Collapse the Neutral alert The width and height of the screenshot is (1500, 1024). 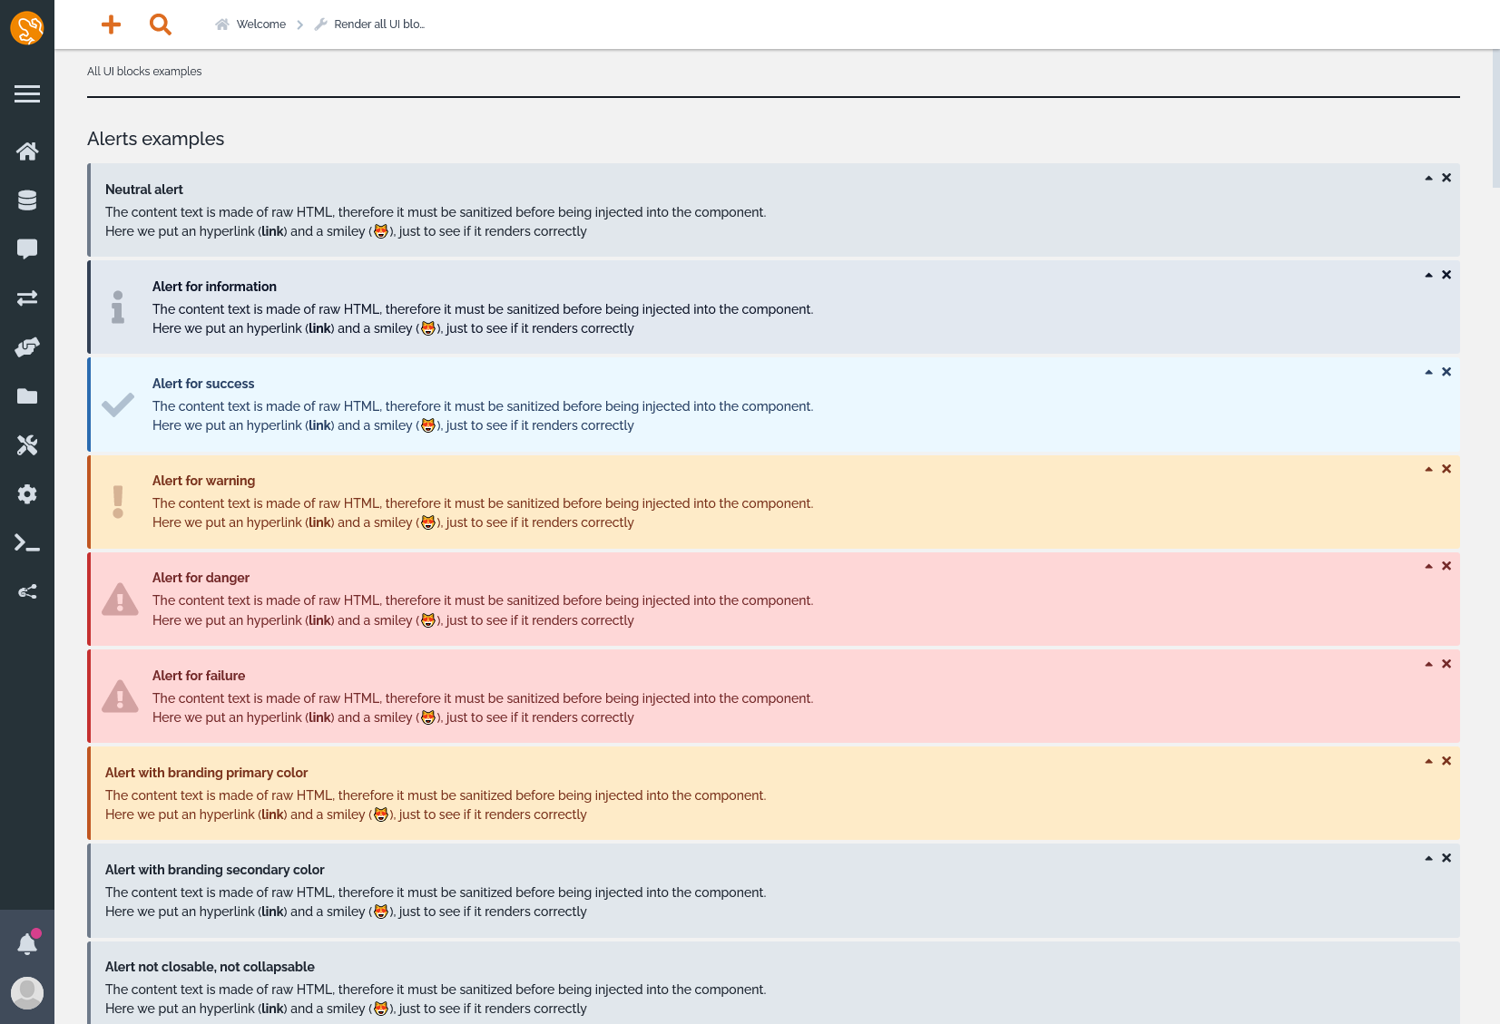click(x=1428, y=179)
